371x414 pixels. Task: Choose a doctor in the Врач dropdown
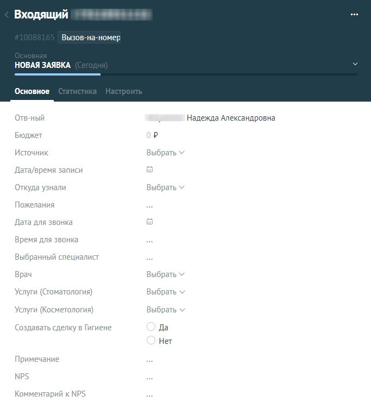point(165,274)
